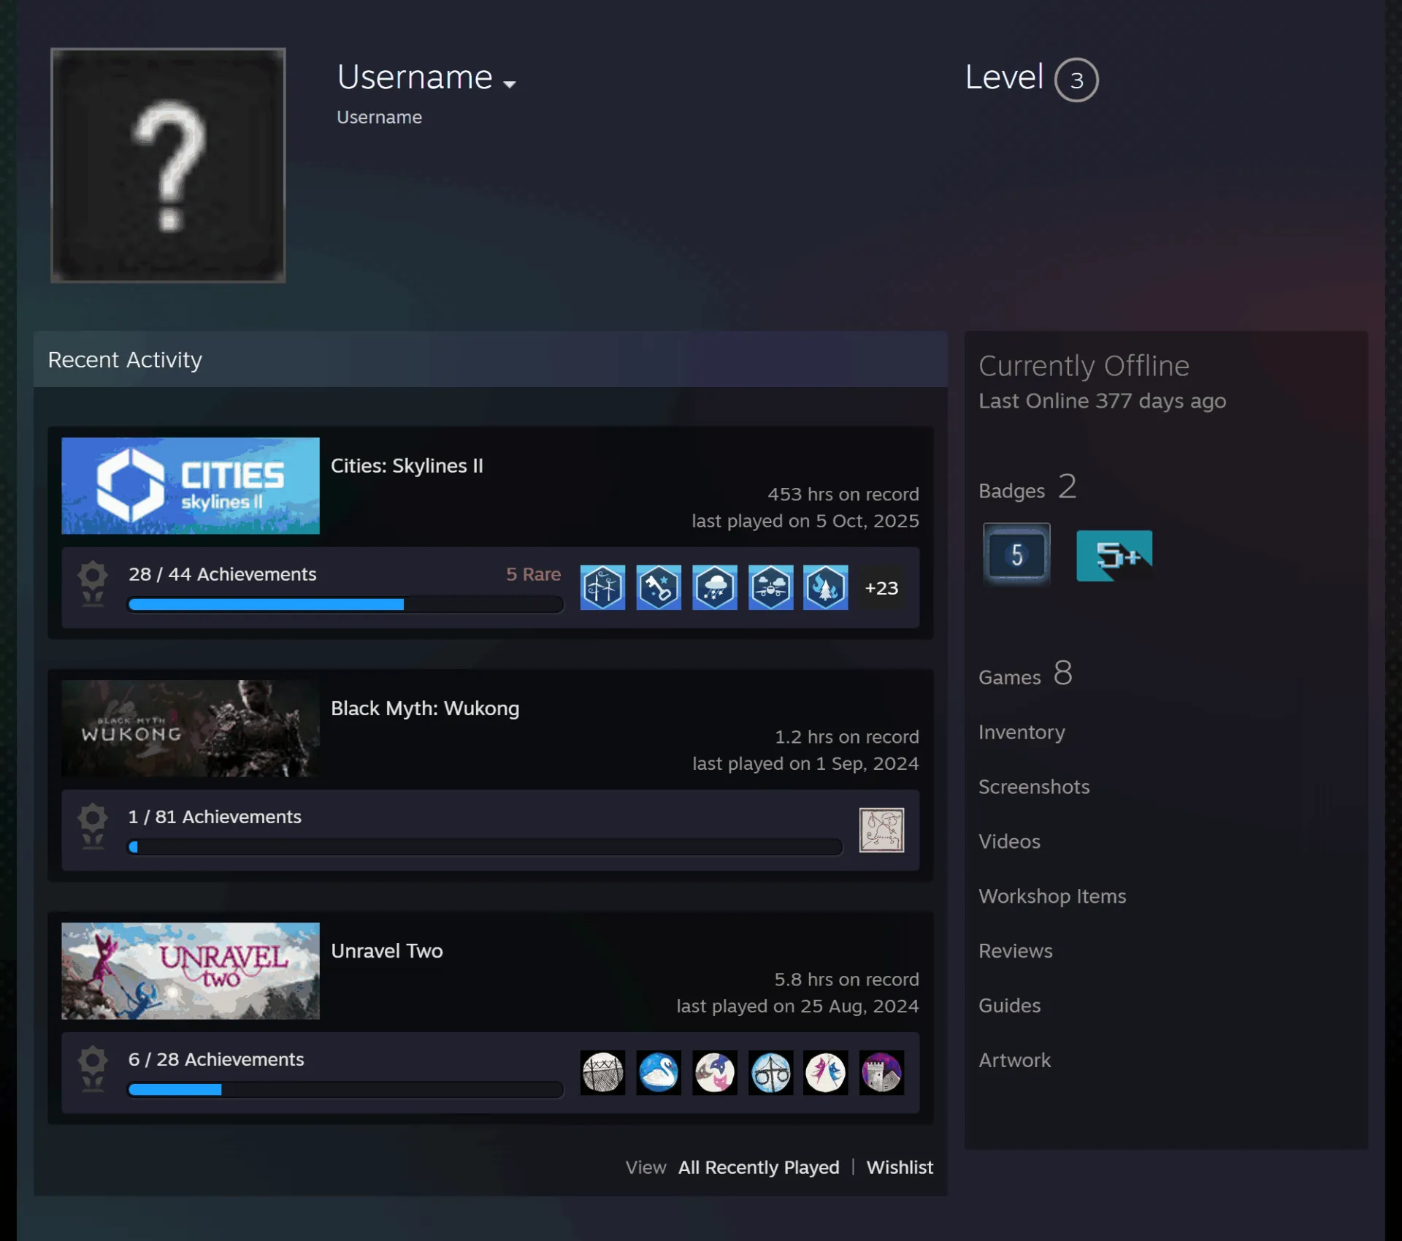
Task: Click the 5+ game collector badge
Action: click(x=1114, y=556)
